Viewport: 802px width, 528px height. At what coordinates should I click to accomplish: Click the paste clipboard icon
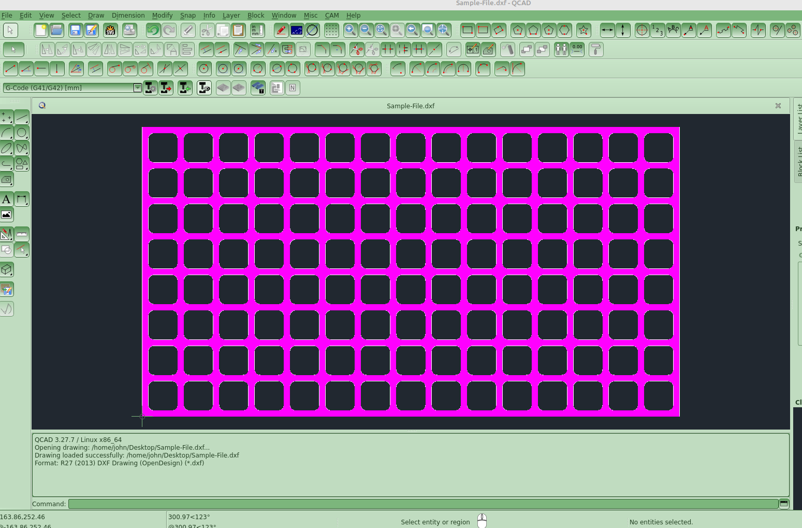(x=238, y=30)
